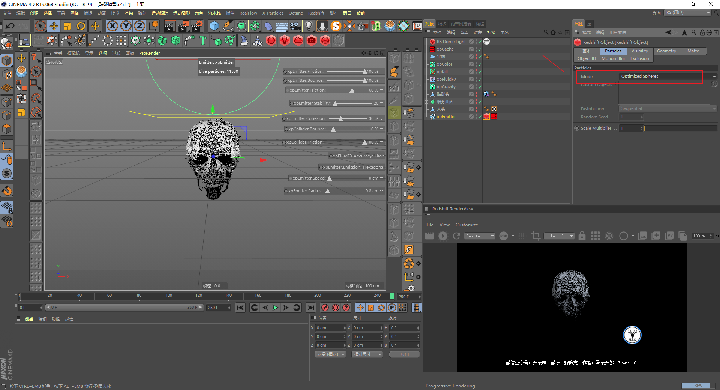Toggle Y axis lock
This screenshot has height=390, width=720.
[x=126, y=26]
